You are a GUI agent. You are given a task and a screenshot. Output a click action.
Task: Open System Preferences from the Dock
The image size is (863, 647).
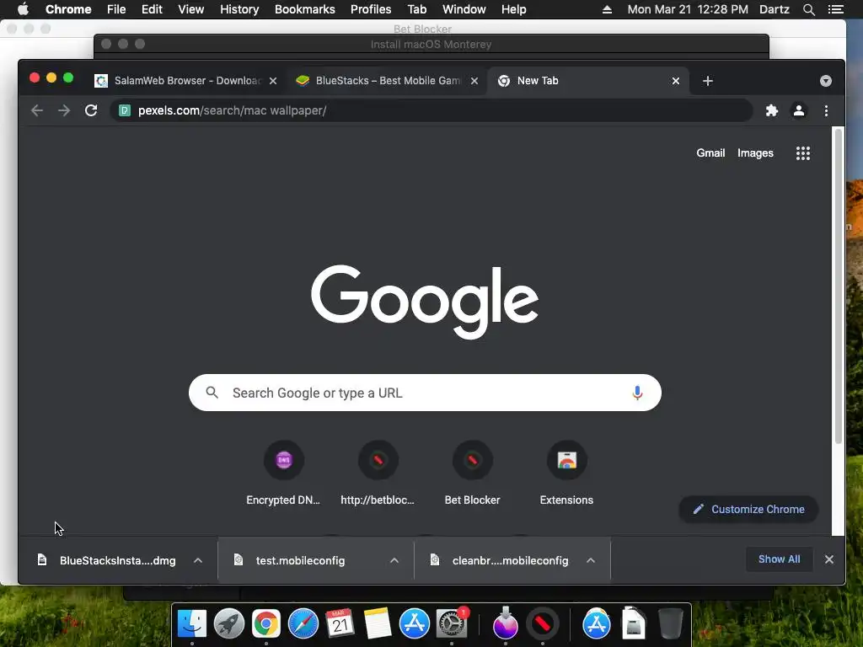(x=452, y=624)
